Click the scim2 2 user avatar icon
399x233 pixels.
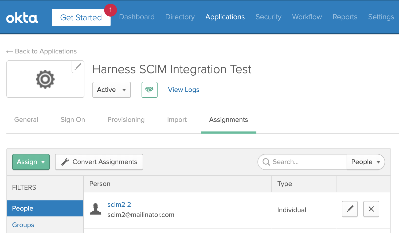click(96, 209)
